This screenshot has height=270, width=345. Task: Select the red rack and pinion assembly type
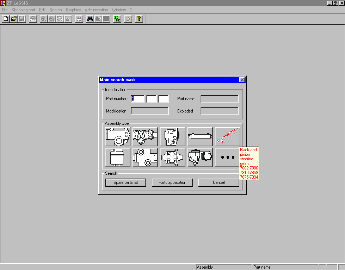coord(228,136)
